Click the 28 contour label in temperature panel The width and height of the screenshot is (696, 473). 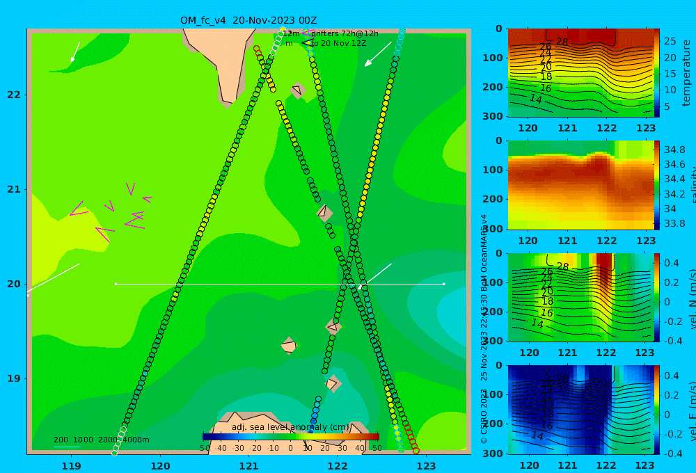point(562,42)
